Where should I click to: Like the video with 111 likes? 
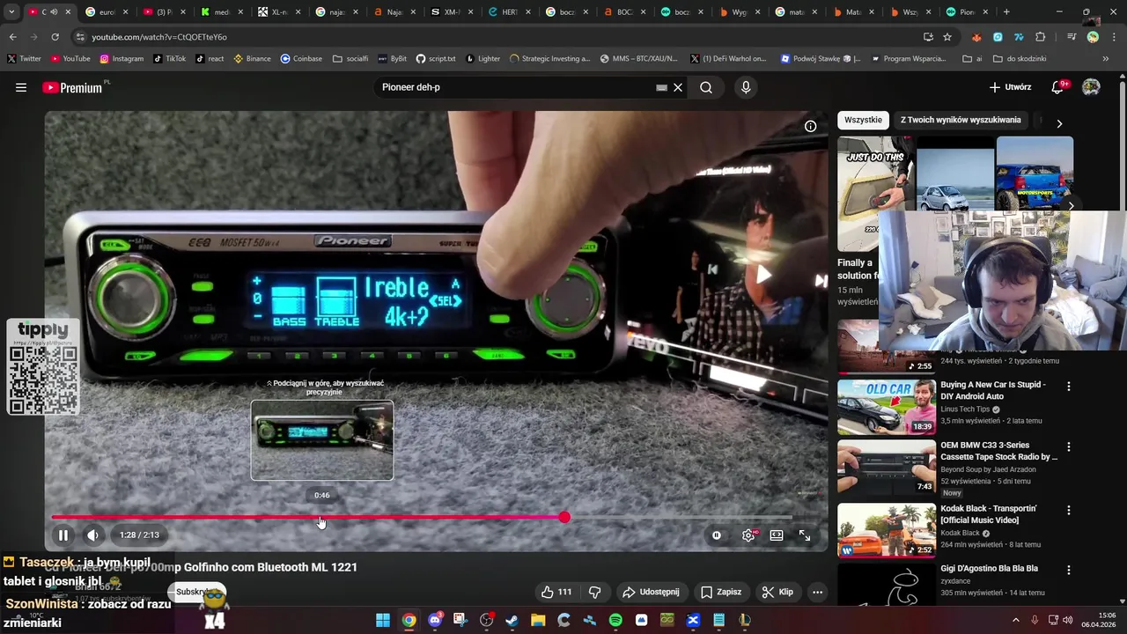556,592
